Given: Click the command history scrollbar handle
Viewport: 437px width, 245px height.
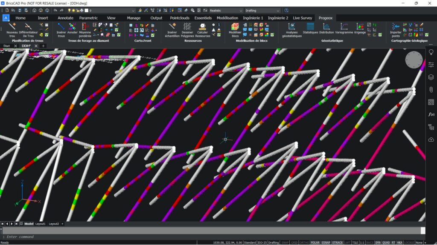Looking at the screenshot, I should click(x=423, y=230).
